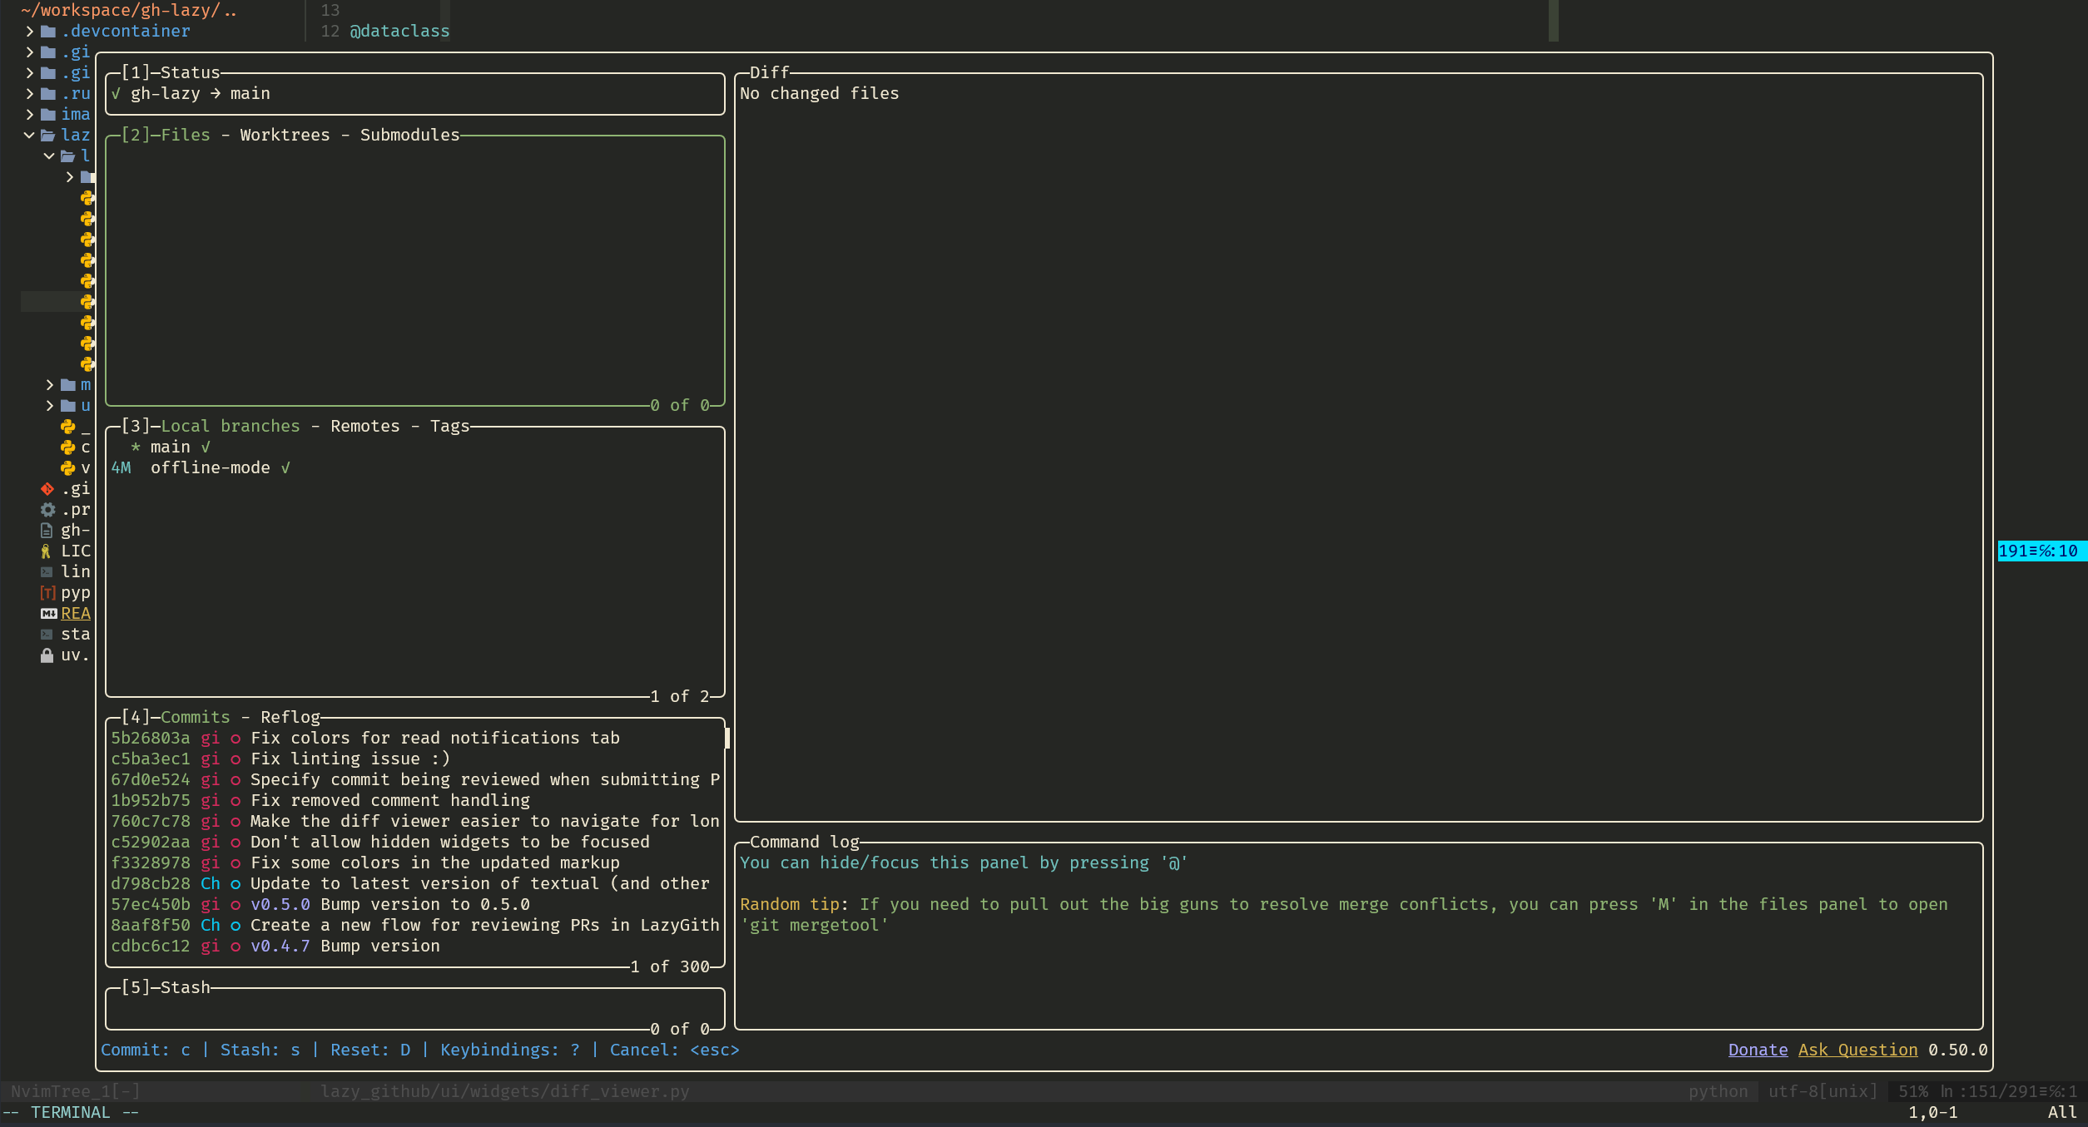The height and width of the screenshot is (1127, 2088).
Task: Expand the m folder chevron
Action: click(49, 385)
